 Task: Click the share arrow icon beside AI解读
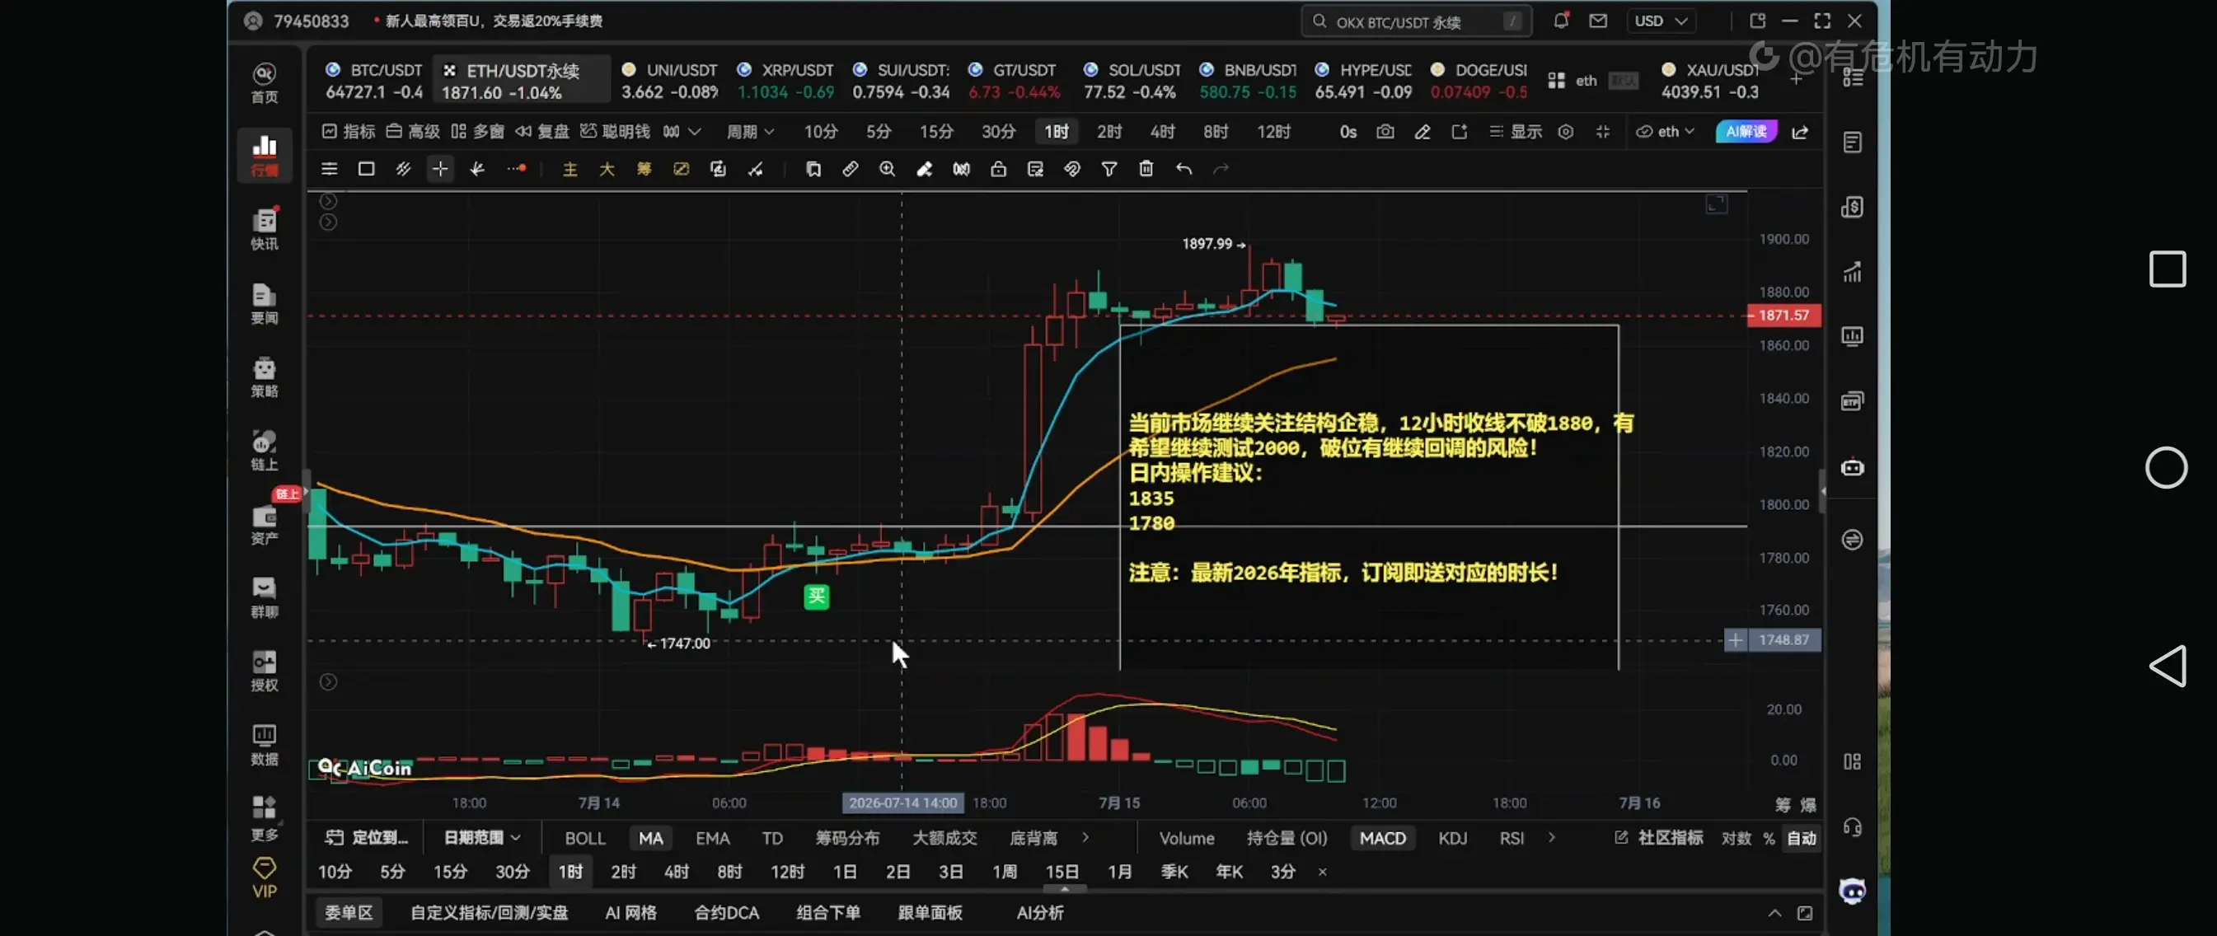click(1800, 132)
